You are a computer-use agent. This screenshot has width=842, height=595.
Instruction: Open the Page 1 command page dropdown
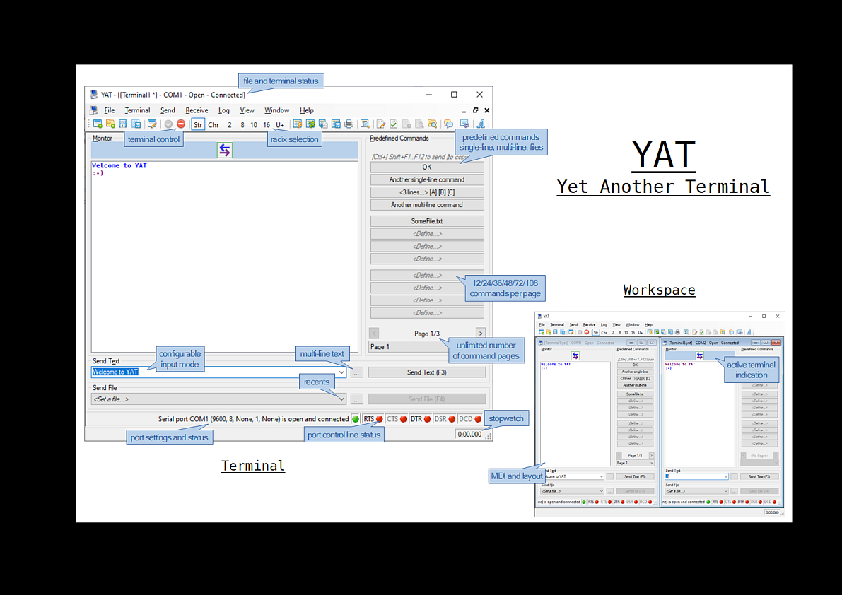click(x=408, y=346)
